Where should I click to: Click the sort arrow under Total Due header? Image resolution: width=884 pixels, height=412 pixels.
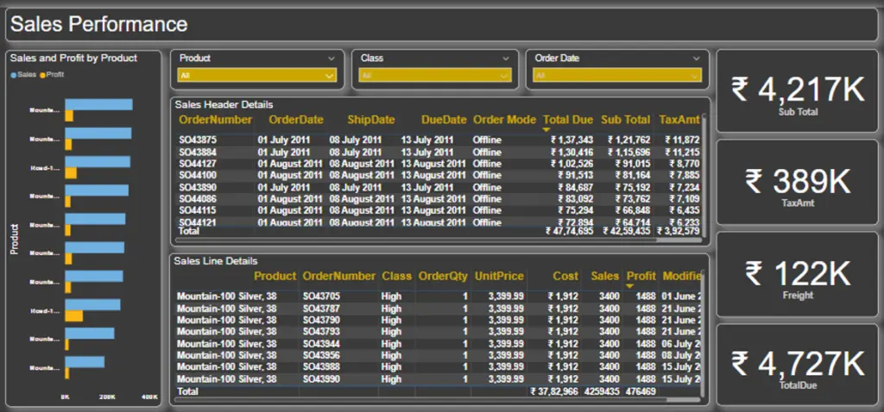click(x=546, y=129)
